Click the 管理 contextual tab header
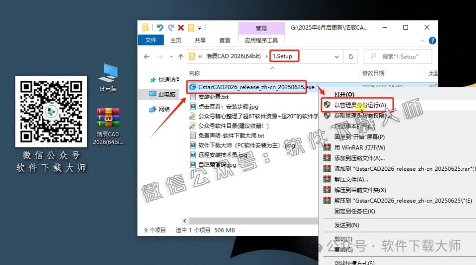The width and height of the screenshot is (476, 265). 261,28
